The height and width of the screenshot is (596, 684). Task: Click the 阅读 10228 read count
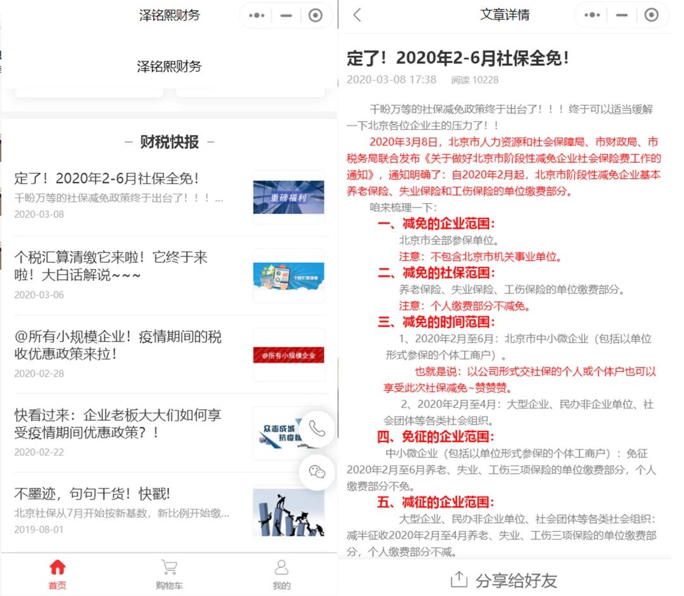coord(474,80)
